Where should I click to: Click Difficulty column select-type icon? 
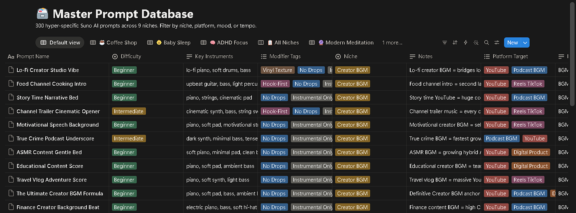[115, 57]
